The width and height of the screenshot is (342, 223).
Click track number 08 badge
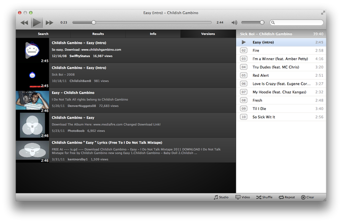(x=243, y=100)
